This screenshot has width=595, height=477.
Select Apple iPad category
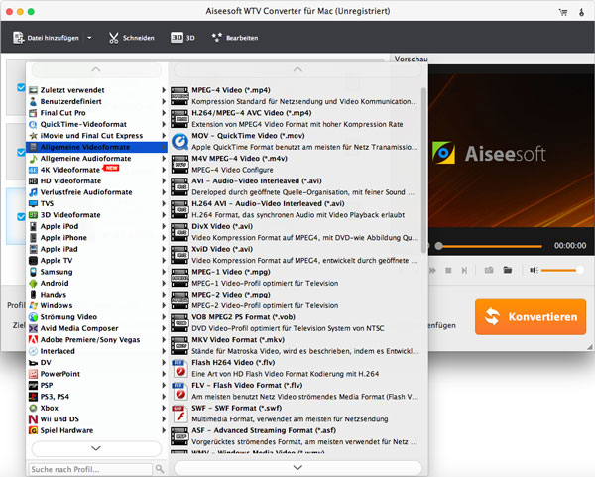point(97,249)
